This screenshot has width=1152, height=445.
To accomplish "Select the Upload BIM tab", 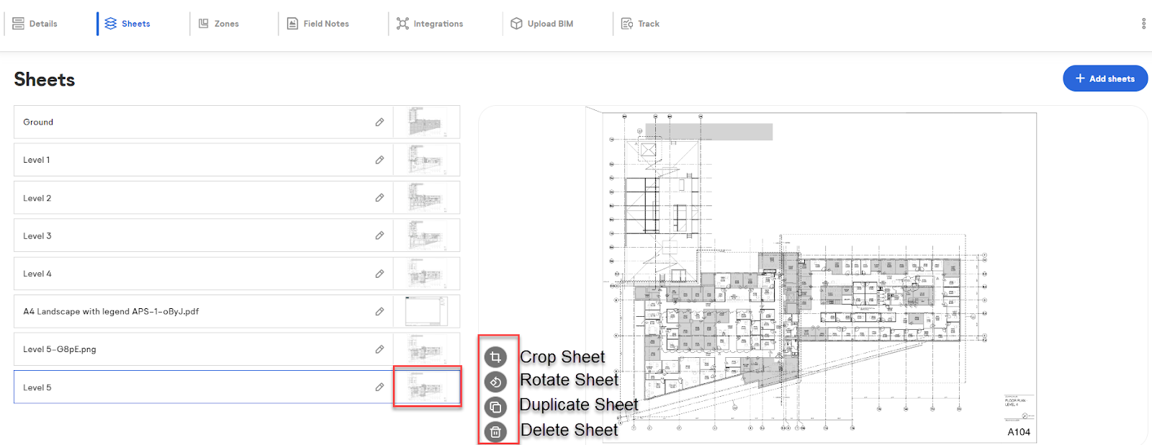I will 542,24.
